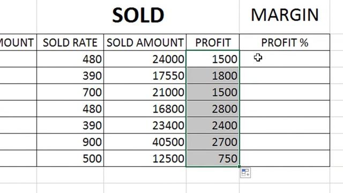Image resolution: width=343 pixels, height=193 pixels.
Task: Select the profit cell showing 750
Action: [213, 159]
